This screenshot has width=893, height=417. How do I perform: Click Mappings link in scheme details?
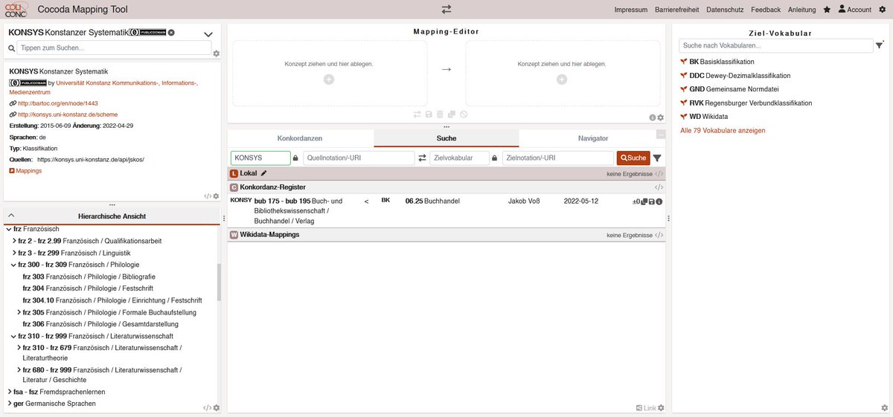tap(25, 170)
